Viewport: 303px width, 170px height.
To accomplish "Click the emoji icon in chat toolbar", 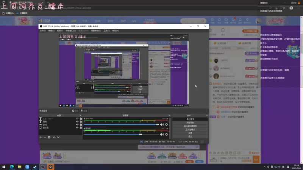I will pyautogui.click(x=211, y=153).
